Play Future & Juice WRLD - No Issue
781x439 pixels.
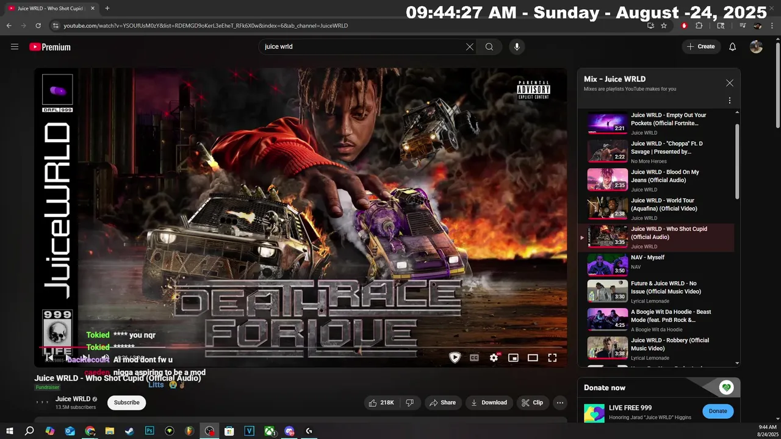tap(657, 291)
